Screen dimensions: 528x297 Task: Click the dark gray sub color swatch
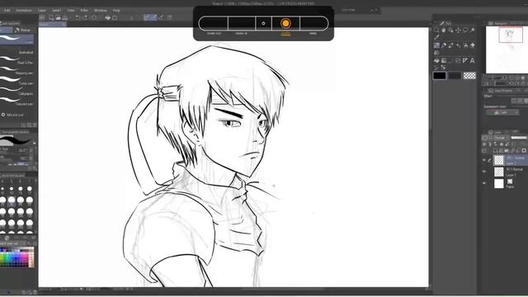[x=455, y=76]
